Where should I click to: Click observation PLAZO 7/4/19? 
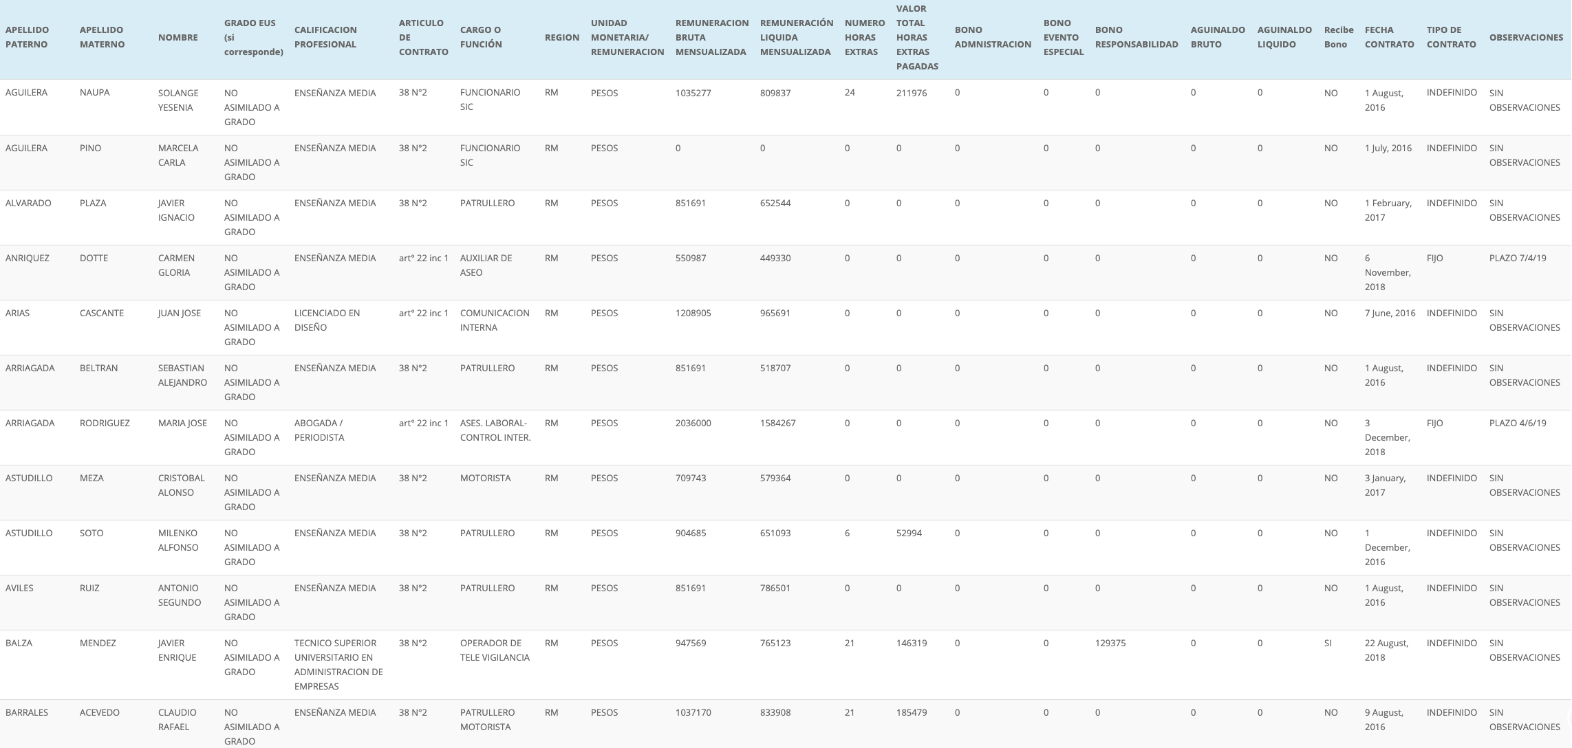1518,258
